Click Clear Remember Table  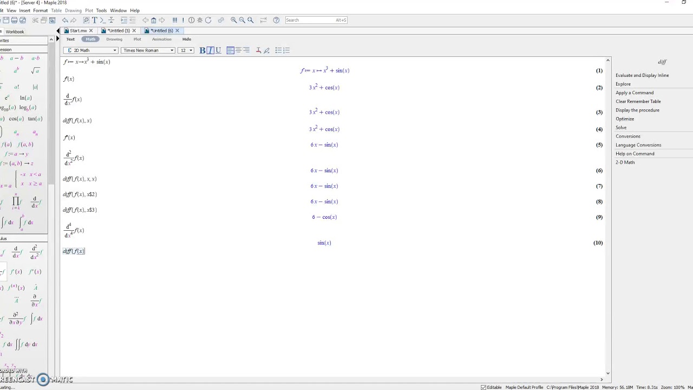(x=638, y=101)
